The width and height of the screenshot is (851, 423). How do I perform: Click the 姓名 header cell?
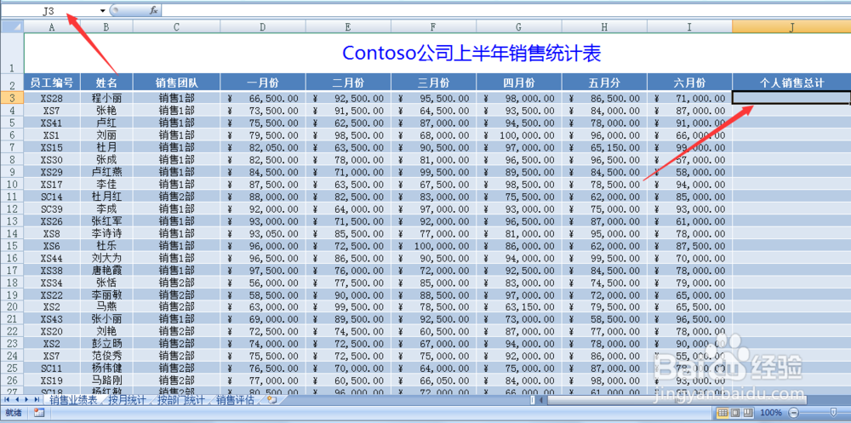click(x=106, y=83)
